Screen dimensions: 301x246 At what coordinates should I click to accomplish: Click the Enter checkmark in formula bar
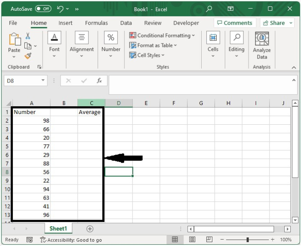pyautogui.click(x=84, y=81)
